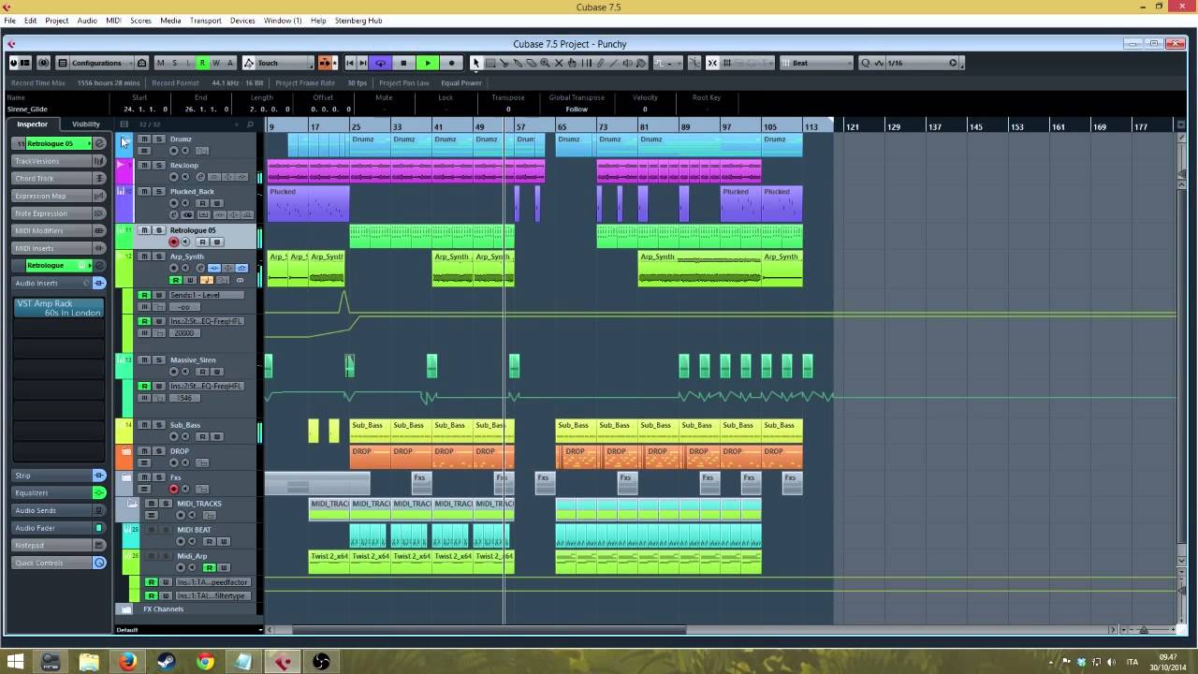
Task: Mute the Drumz track
Action: coord(144,139)
